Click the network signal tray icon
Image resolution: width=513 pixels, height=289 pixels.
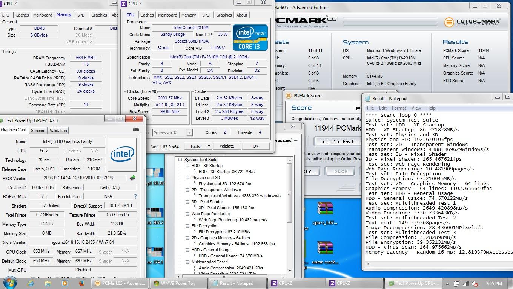tap(466, 284)
